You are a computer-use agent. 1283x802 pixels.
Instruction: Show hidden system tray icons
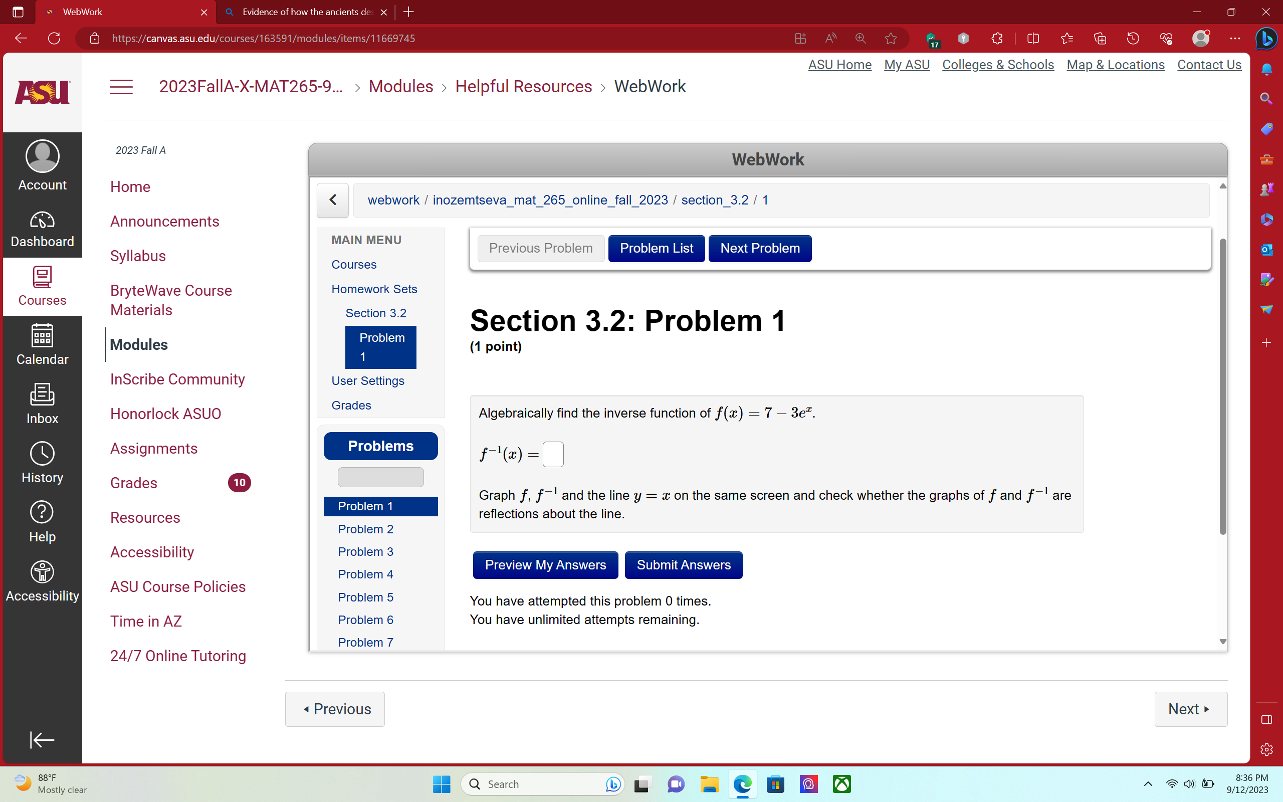tap(1148, 784)
